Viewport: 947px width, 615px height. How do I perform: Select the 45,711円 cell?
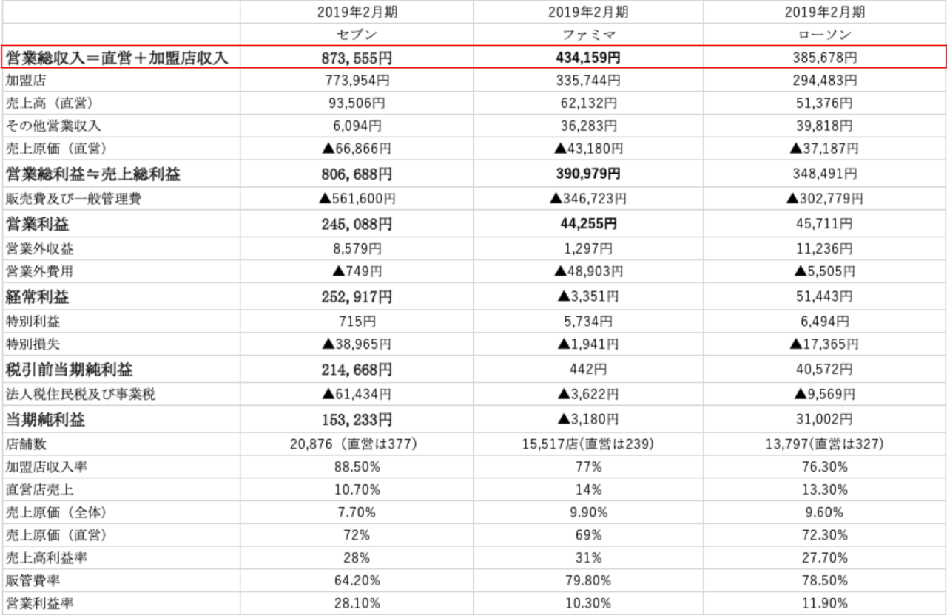tap(825, 223)
